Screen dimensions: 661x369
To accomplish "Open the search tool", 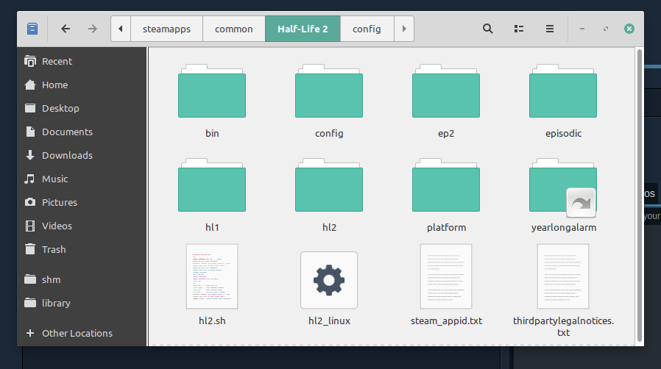I will pos(488,29).
